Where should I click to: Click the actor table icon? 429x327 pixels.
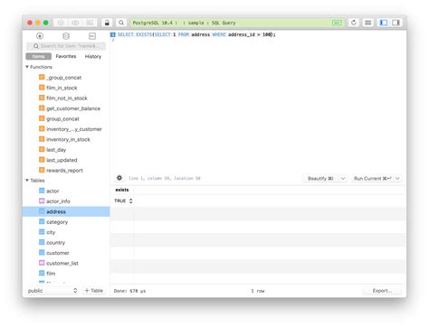(x=42, y=191)
